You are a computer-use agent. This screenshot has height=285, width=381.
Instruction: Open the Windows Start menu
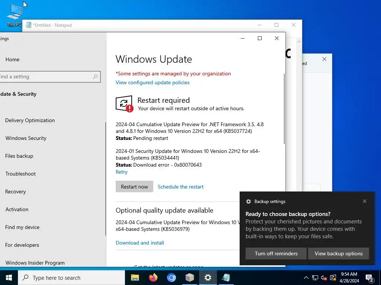(x=9, y=278)
